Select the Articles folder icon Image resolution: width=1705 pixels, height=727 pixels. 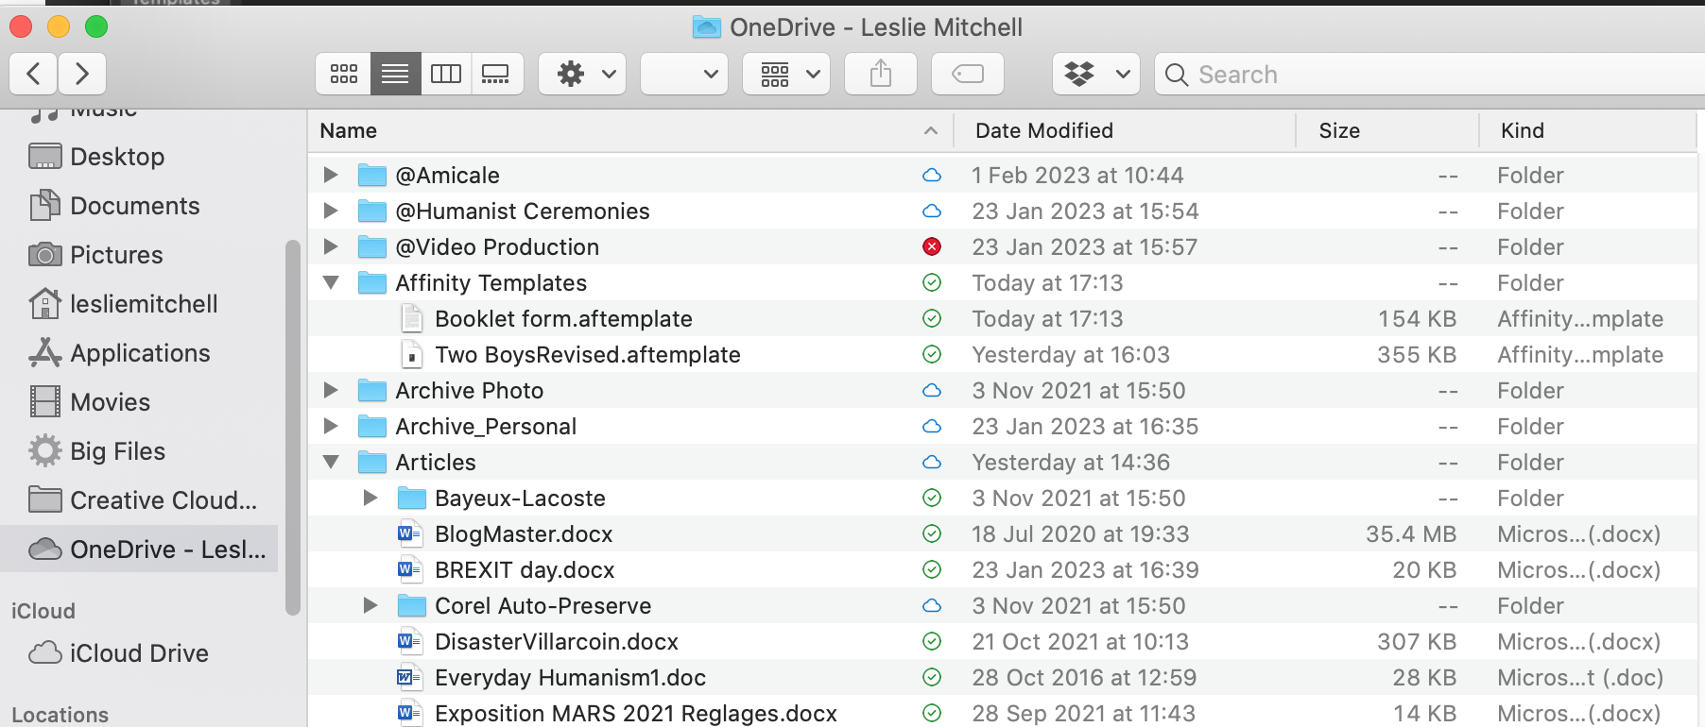(x=372, y=462)
